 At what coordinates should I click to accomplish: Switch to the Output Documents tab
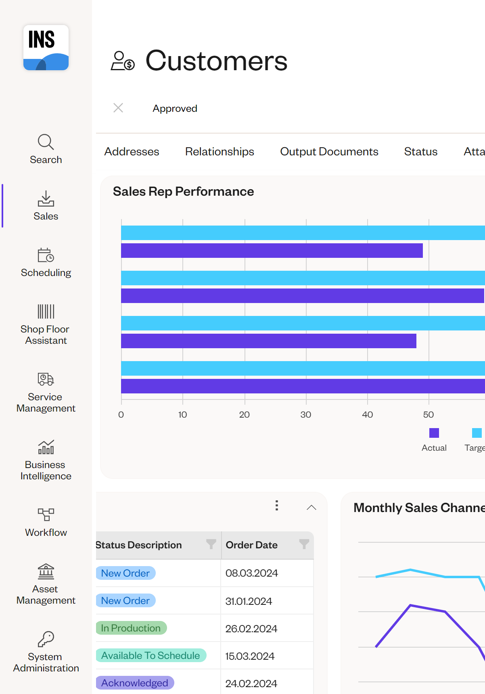(329, 152)
